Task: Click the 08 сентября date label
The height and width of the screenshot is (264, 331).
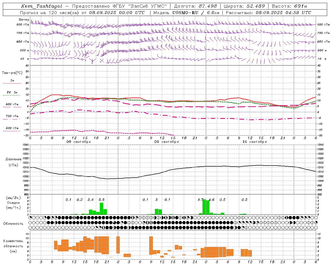Action: click(79, 142)
